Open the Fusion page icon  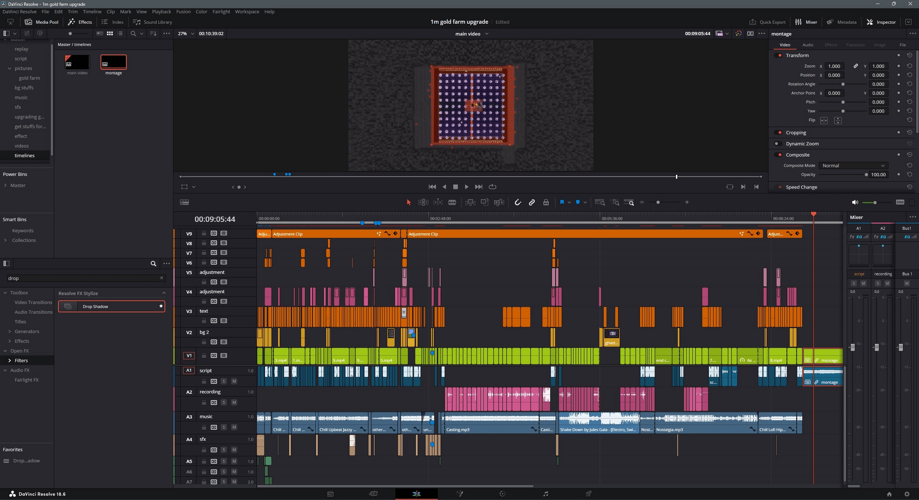[459, 494]
